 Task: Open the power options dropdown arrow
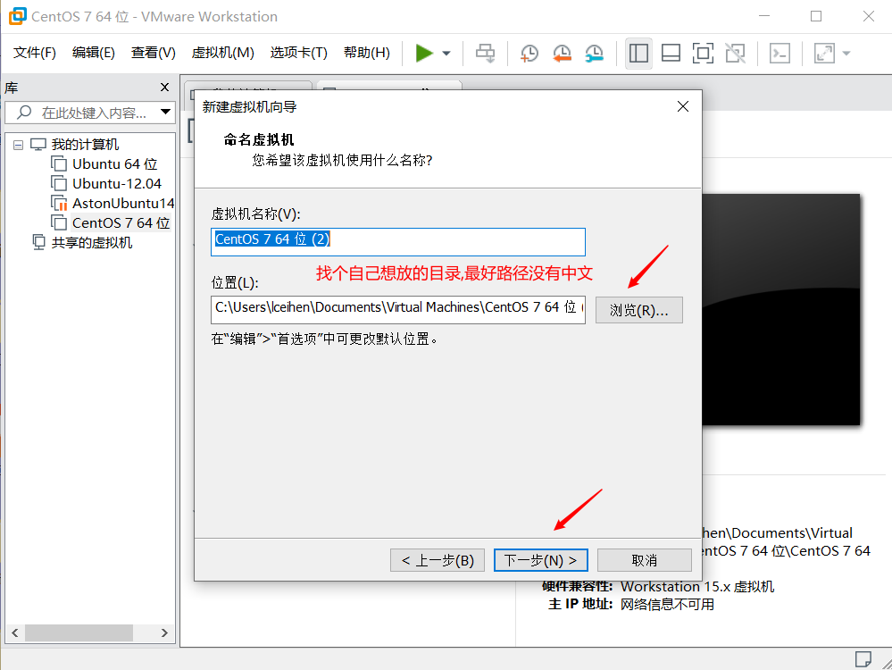[446, 54]
